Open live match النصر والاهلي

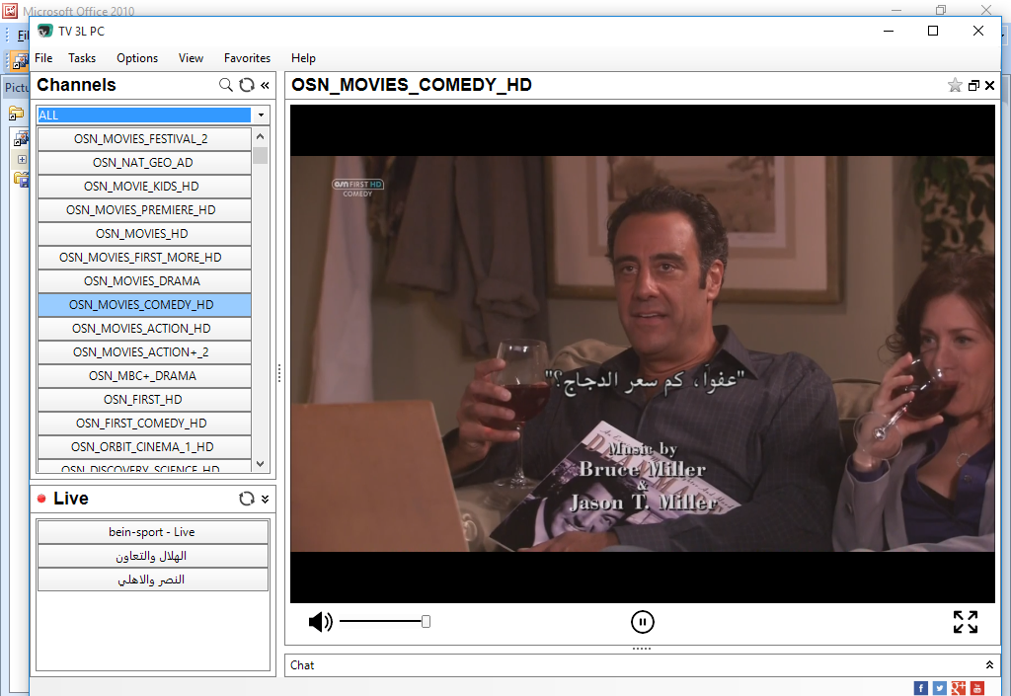coord(153,580)
